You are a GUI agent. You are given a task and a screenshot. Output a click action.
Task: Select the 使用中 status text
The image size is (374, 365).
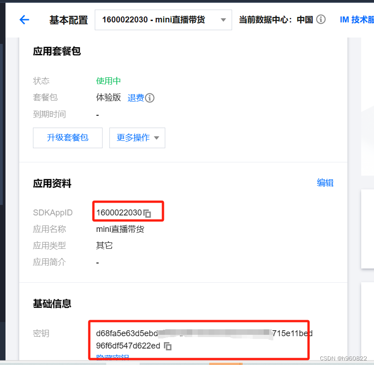click(108, 81)
